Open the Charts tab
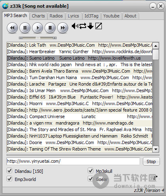 (38, 16)
